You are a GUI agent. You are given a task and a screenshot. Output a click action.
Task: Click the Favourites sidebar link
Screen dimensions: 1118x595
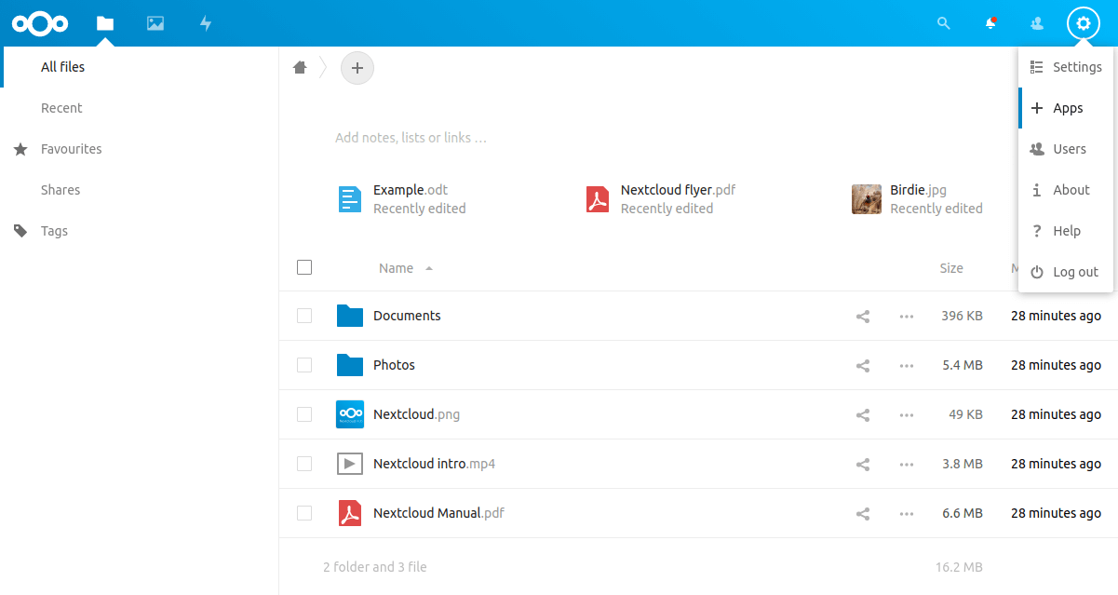coord(72,149)
